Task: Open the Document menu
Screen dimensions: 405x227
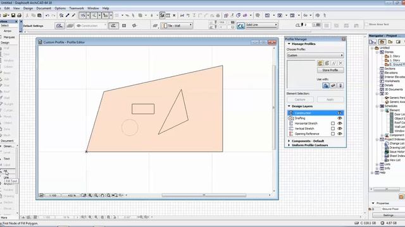Action: coord(44,8)
